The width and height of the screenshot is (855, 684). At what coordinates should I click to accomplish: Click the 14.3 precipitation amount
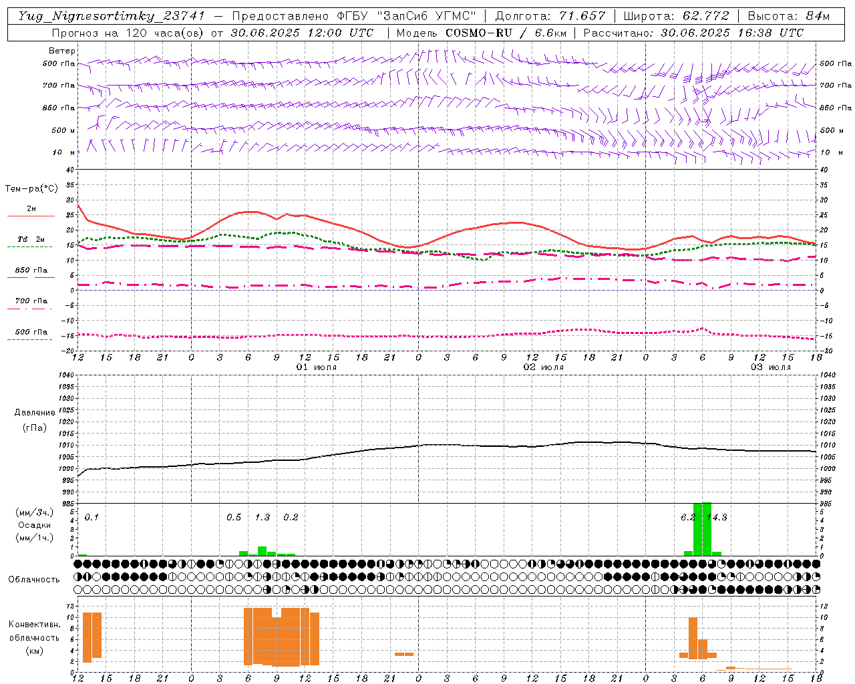click(x=717, y=517)
